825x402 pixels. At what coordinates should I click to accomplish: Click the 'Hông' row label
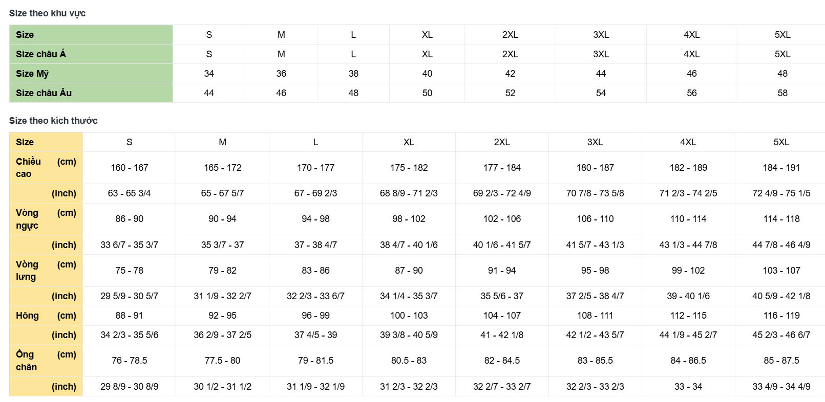coord(27,316)
